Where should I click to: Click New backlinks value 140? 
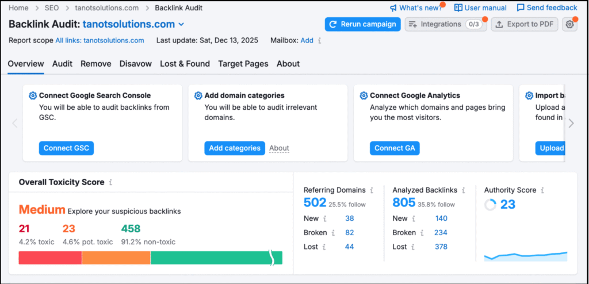point(441,218)
